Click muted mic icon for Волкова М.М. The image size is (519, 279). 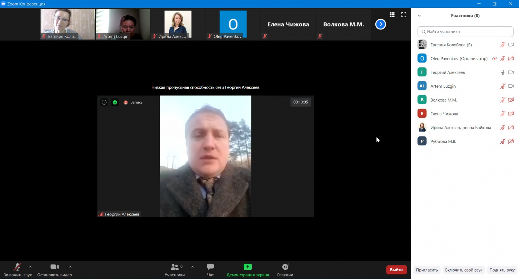point(503,100)
